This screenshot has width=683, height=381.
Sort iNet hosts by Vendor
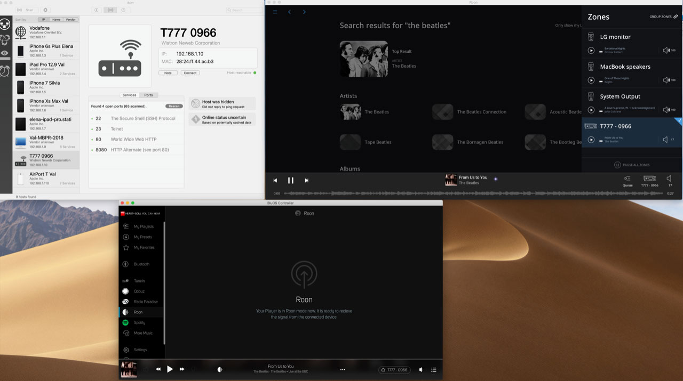(70, 19)
